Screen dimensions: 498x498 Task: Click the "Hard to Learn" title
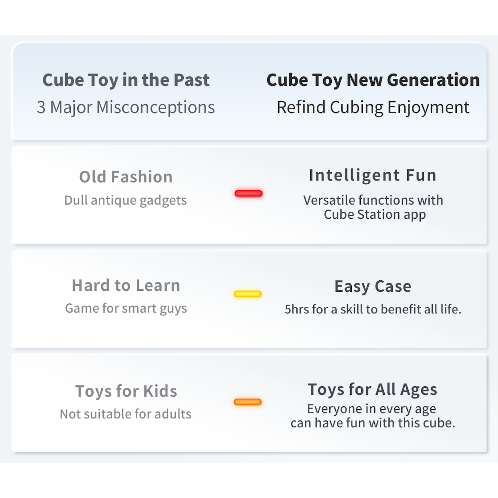click(126, 285)
